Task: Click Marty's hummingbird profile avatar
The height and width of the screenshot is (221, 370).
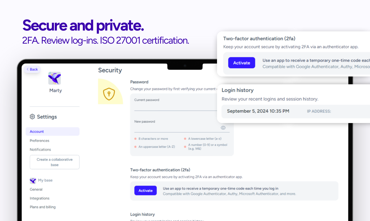Action: [x=54, y=78]
